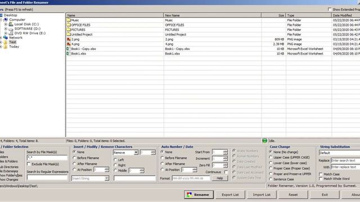Select the Left radio for Remove
Screen dimensions: 360x202
pyautogui.click(x=115, y=159)
